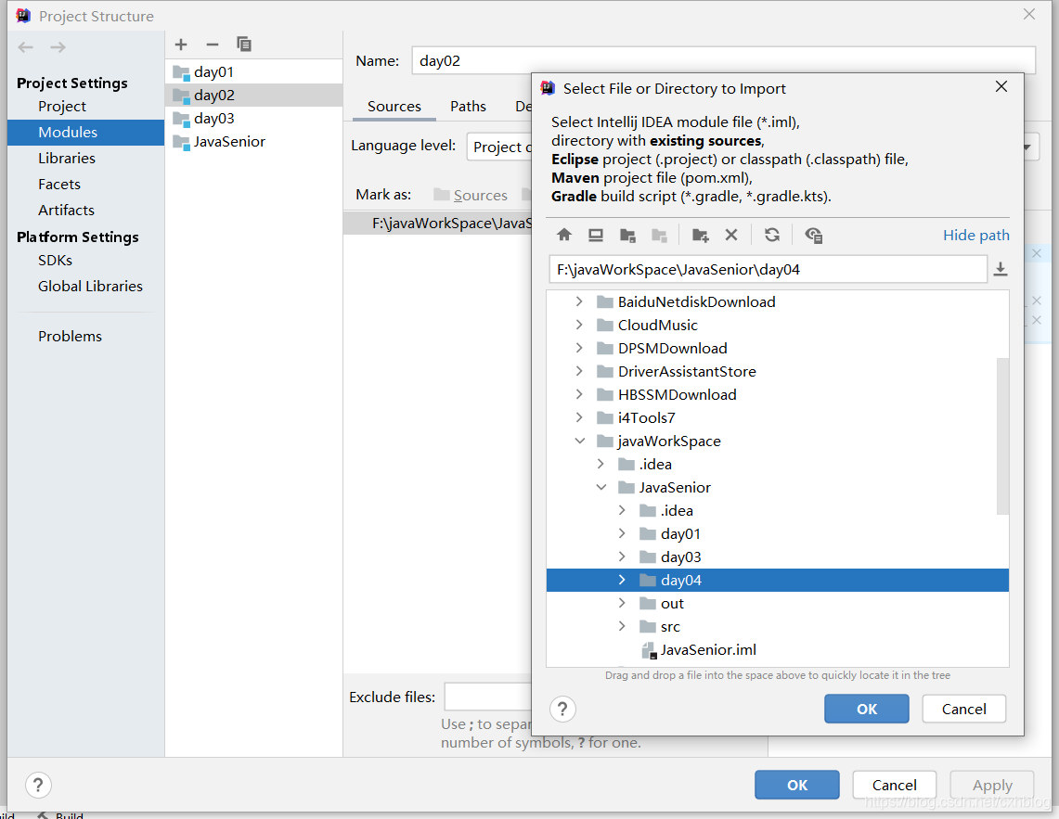
Task: Click the Module directory toolbar icon
Action: tap(659, 235)
